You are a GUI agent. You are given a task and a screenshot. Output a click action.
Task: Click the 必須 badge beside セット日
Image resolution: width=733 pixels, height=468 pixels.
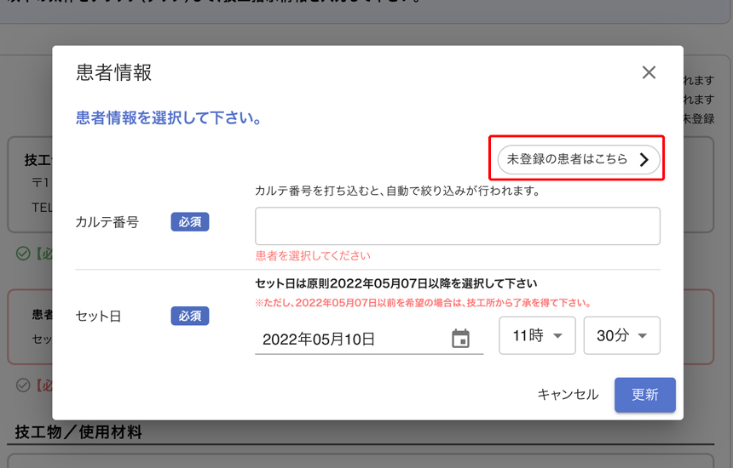pyautogui.click(x=190, y=316)
